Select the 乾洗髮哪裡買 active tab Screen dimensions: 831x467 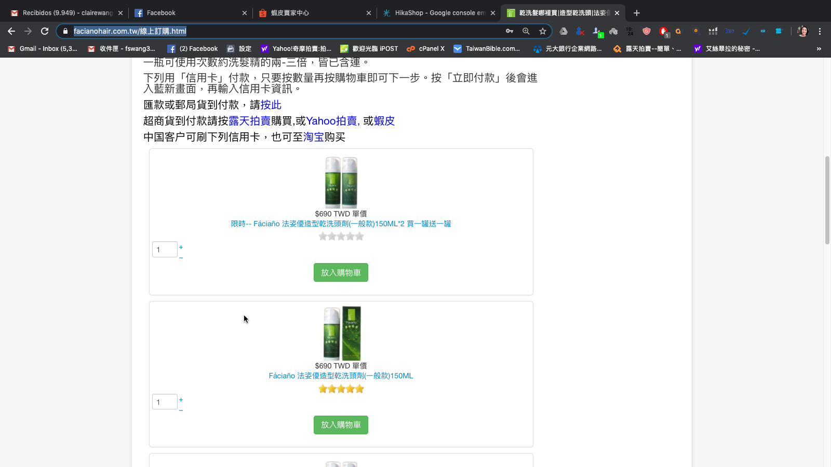tap(563, 13)
